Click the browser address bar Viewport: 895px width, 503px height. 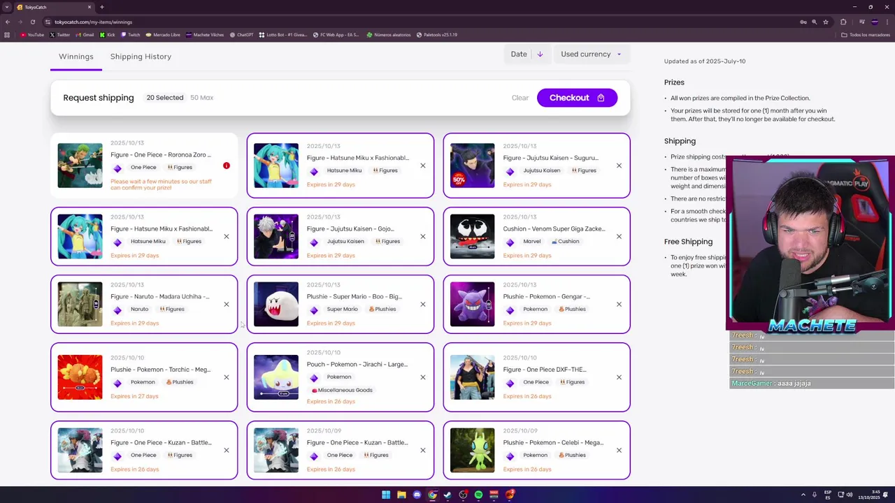420,22
